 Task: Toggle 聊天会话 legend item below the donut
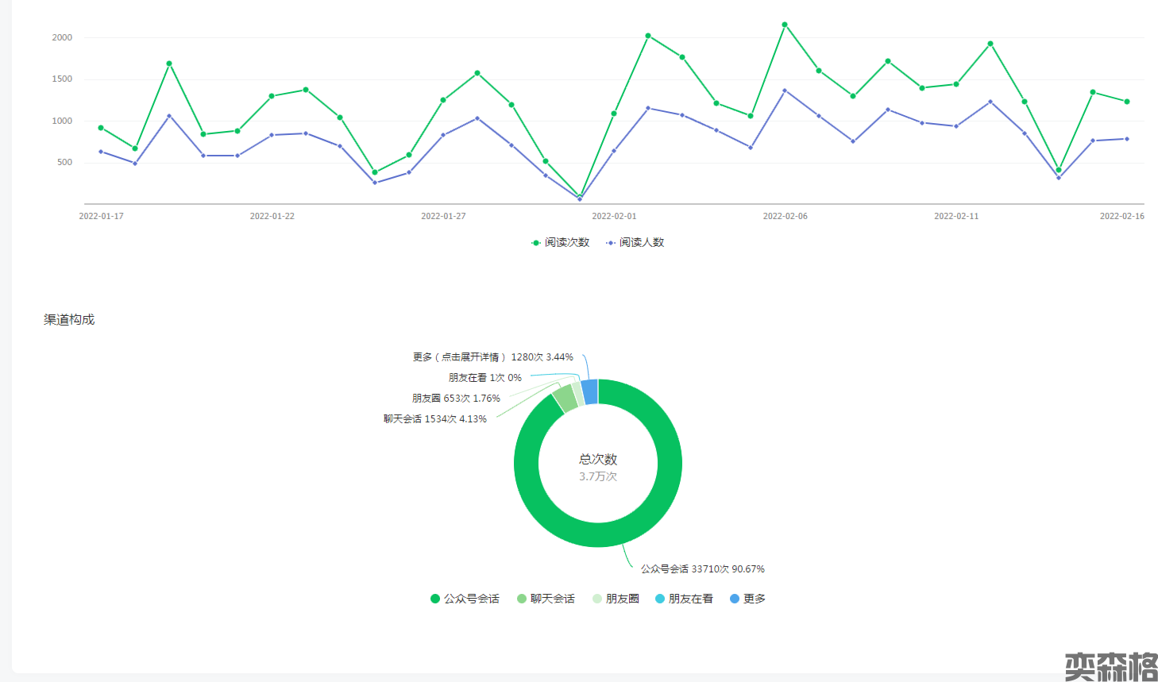(x=546, y=599)
